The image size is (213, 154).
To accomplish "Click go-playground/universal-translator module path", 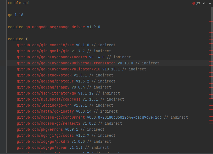I will (x=66, y=63).
